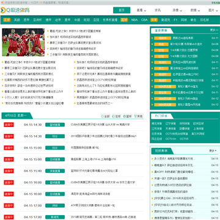
Task: Click 足球直播 tag on 15:00 上海 U19 row
Action: (55, 159)
